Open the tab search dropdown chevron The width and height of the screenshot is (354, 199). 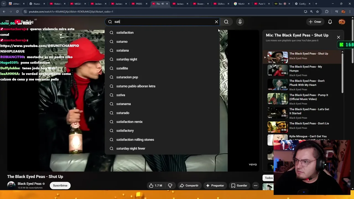(4, 4)
